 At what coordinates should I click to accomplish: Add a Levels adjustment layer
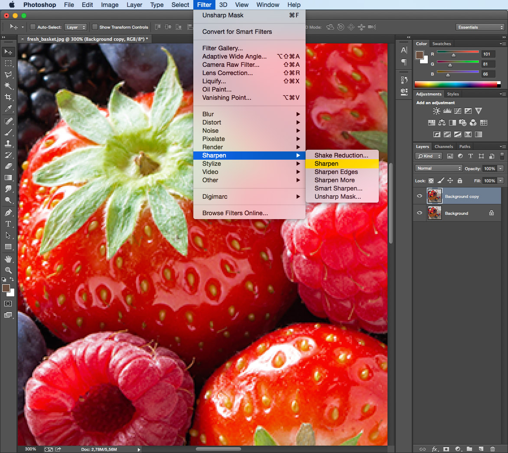click(x=447, y=111)
